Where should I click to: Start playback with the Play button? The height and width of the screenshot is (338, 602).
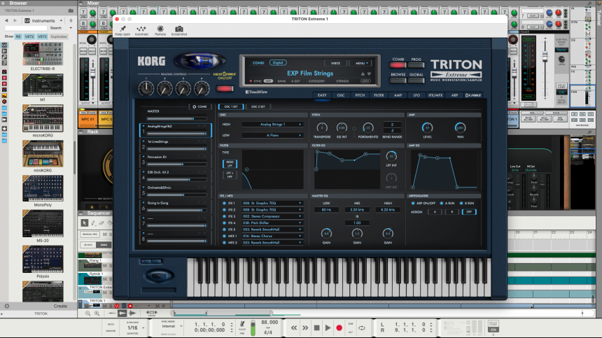tap(328, 328)
